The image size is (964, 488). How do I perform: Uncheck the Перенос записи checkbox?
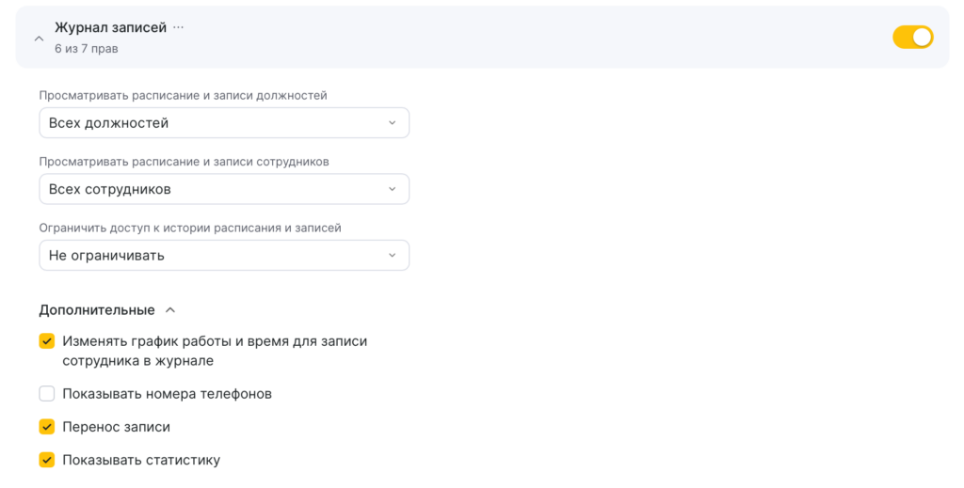pos(46,427)
